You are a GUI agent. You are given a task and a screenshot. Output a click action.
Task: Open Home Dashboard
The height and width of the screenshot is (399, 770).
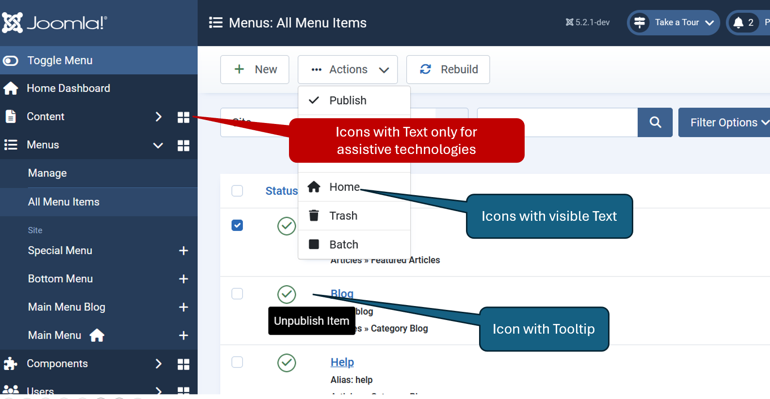(x=68, y=88)
